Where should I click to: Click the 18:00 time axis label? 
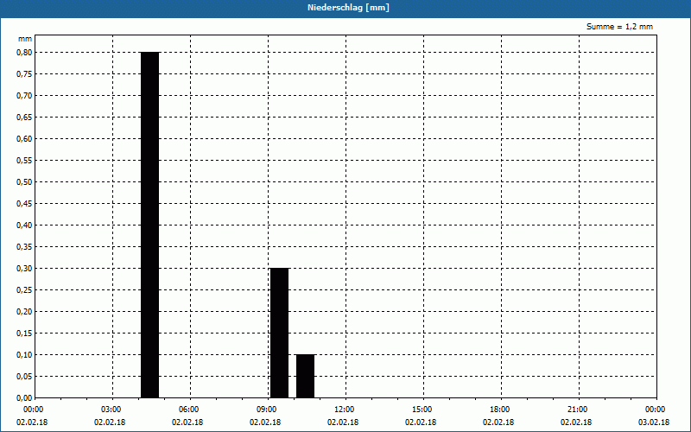pyautogui.click(x=500, y=410)
